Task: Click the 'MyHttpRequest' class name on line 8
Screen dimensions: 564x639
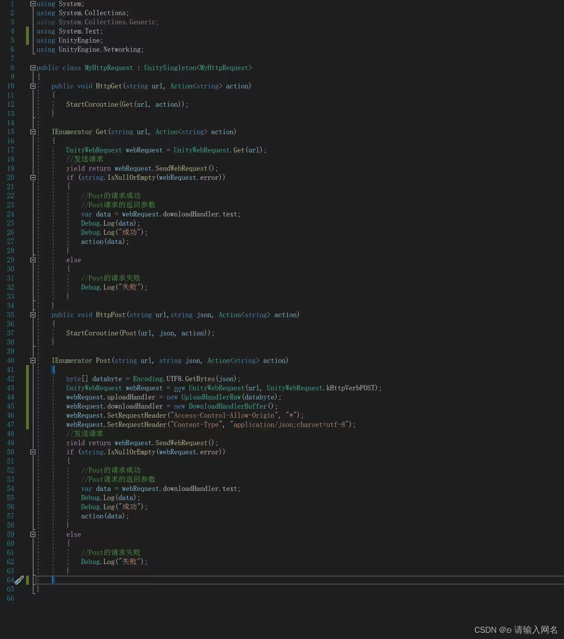Action: pyautogui.click(x=108, y=68)
